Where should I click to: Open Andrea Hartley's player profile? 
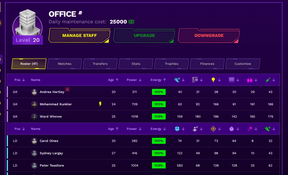point(52,92)
